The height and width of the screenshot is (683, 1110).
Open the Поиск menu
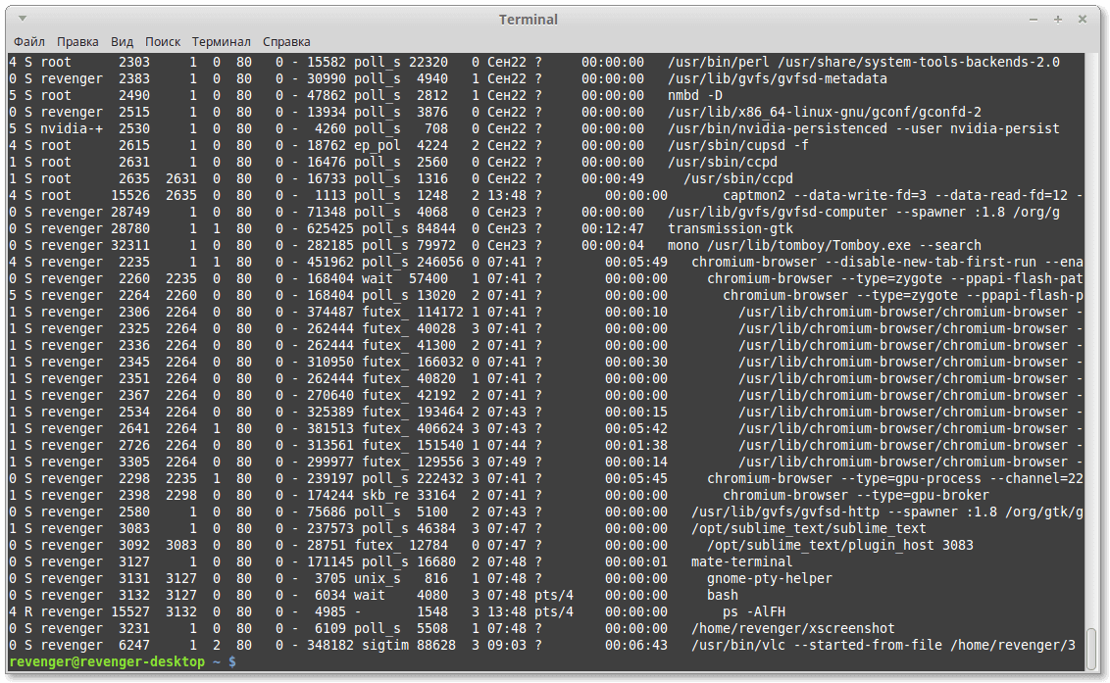(x=163, y=42)
